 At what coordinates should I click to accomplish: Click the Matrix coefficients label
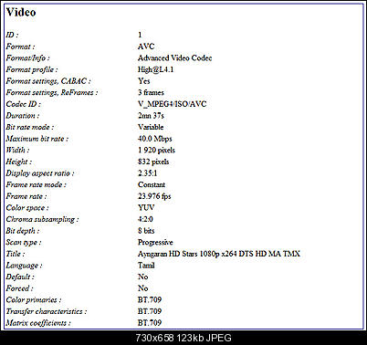[x=38, y=323]
